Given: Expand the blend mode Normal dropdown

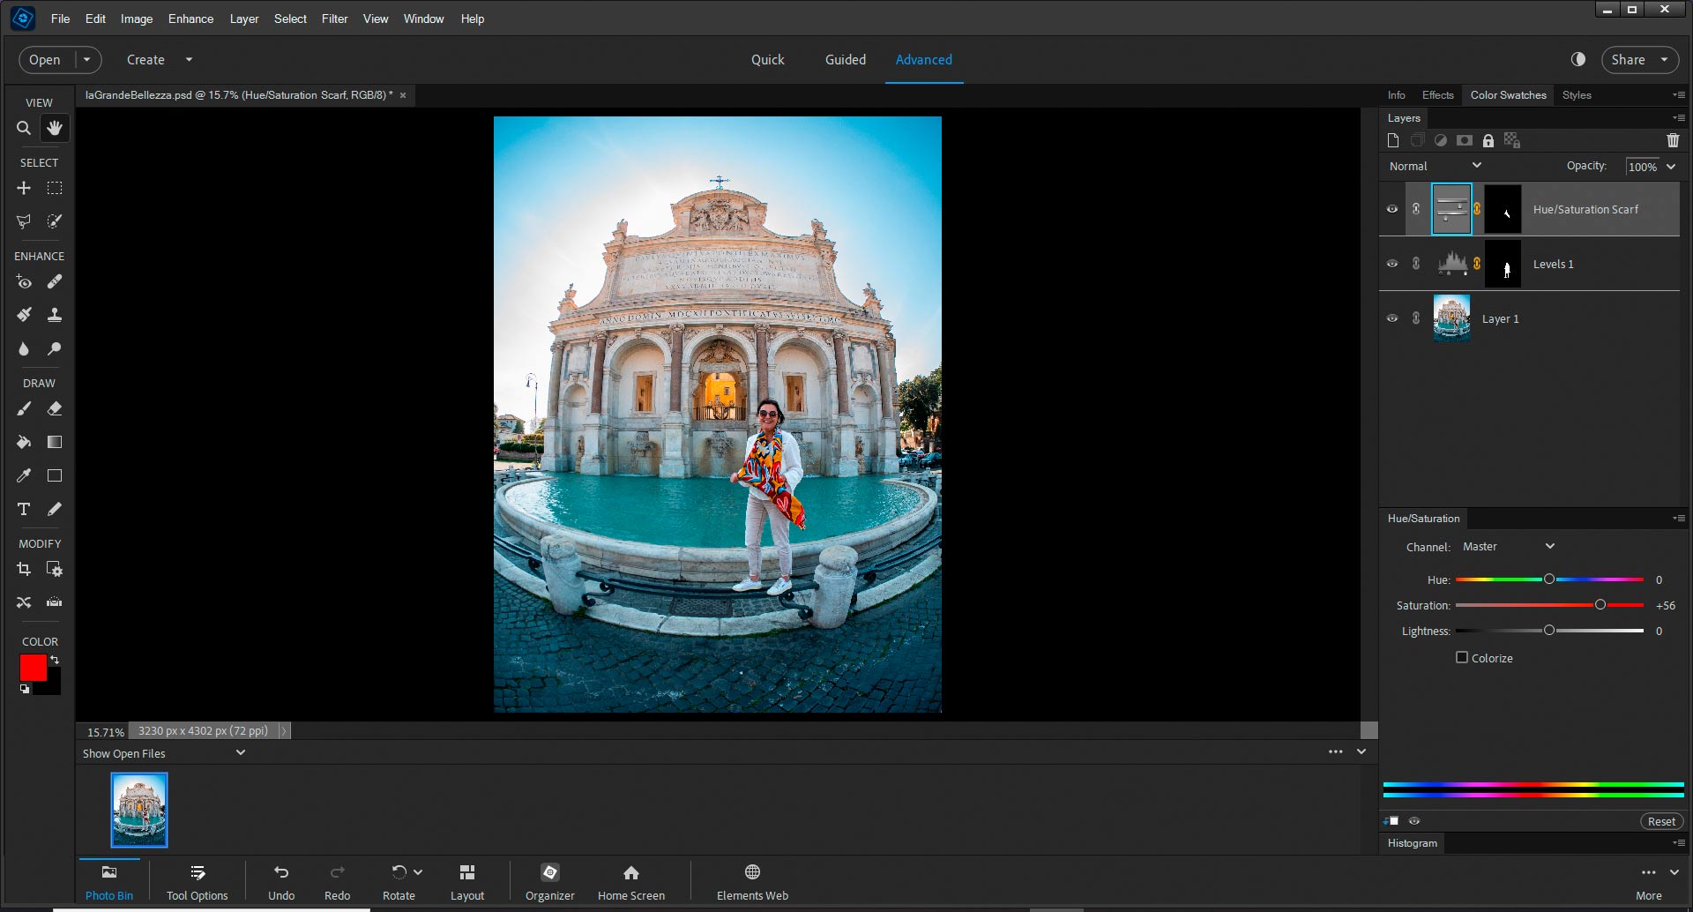Looking at the screenshot, I should click(x=1435, y=166).
